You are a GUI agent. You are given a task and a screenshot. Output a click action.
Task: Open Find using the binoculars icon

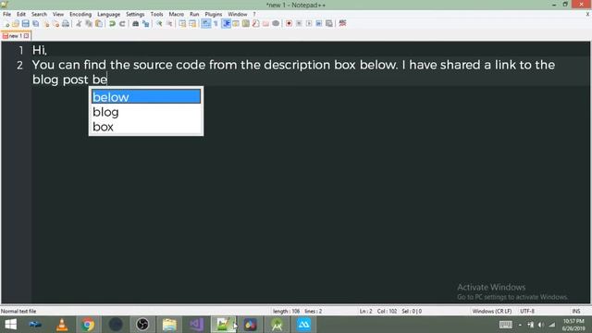[x=136, y=23]
